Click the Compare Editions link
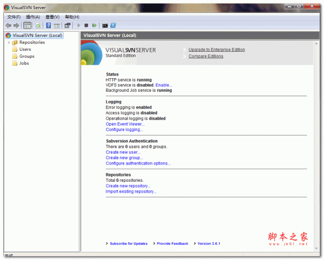Screen dimensions: 324x260 point(206,56)
